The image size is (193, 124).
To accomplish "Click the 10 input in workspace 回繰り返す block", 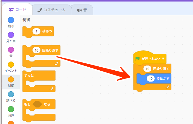I will [147, 69].
